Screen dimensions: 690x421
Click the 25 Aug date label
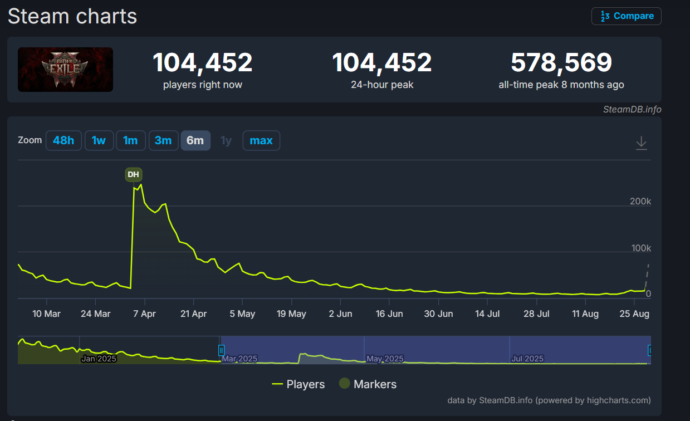coord(634,314)
